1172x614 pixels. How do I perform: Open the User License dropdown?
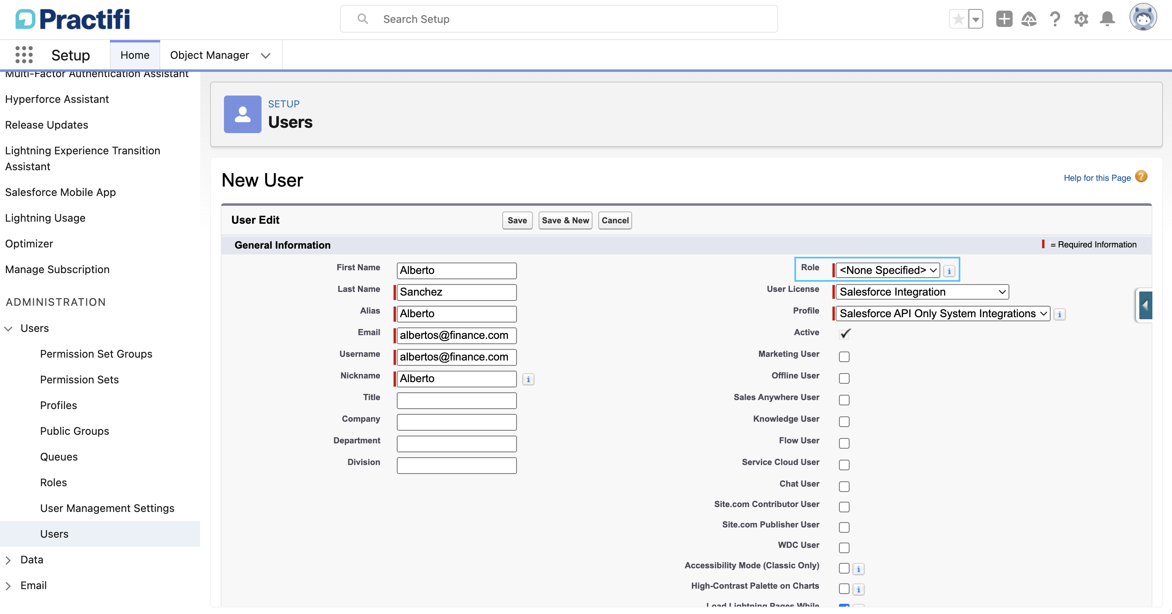tap(922, 292)
